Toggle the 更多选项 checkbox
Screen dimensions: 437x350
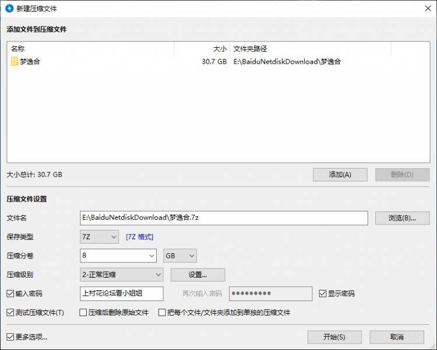(10, 337)
